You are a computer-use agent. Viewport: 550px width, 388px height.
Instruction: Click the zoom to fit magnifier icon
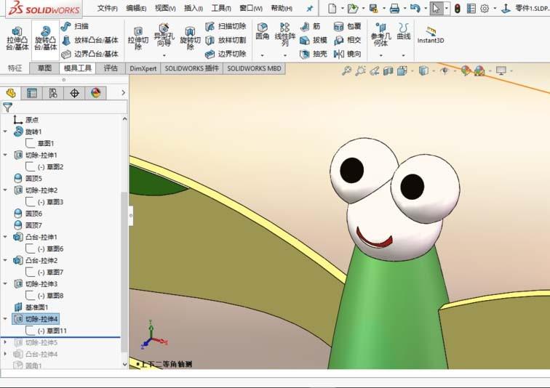[x=346, y=71]
